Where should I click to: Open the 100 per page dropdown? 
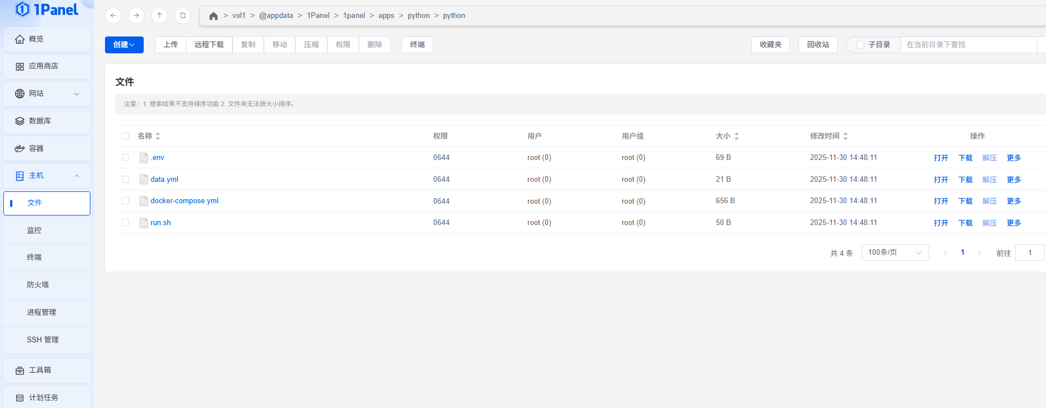click(895, 253)
